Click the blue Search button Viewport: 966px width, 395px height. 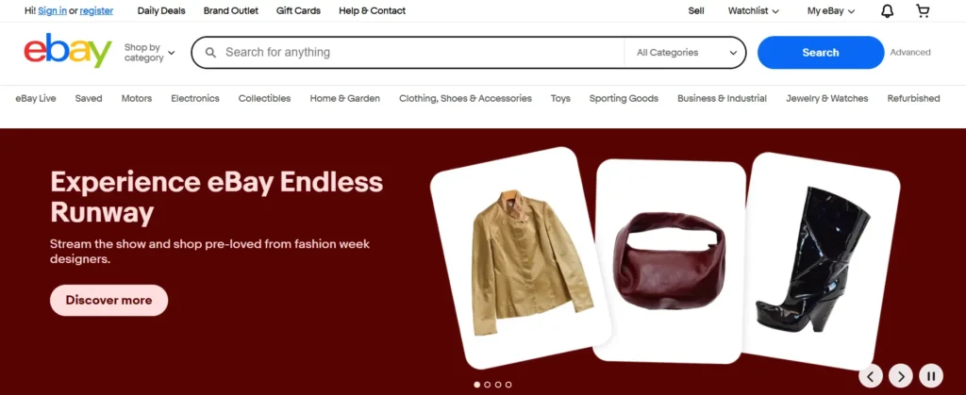pyautogui.click(x=820, y=52)
